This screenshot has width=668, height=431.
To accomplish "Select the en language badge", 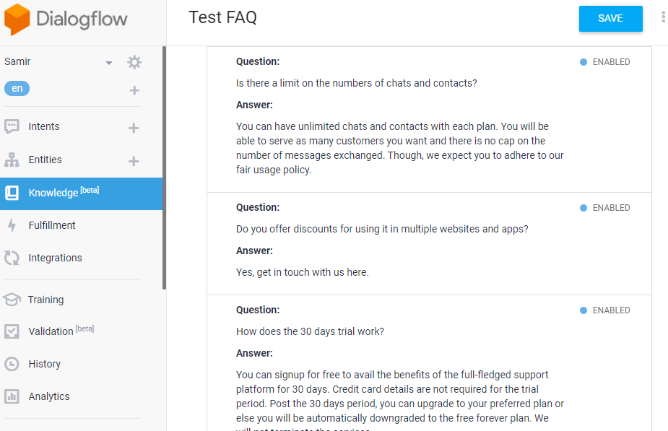I will pos(17,89).
